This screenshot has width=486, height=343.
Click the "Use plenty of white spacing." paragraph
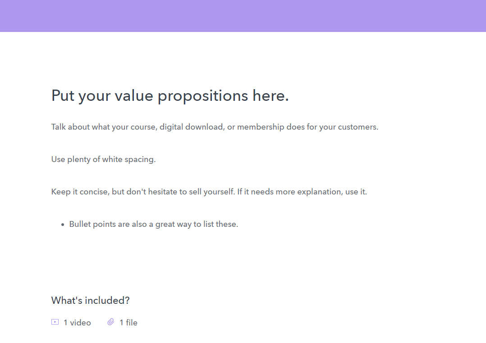coord(103,159)
